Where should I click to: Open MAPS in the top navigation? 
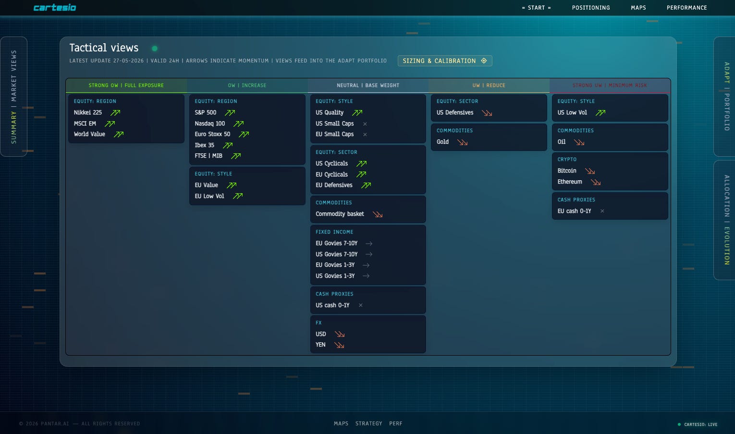pyautogui.click(x=638, y=8)
